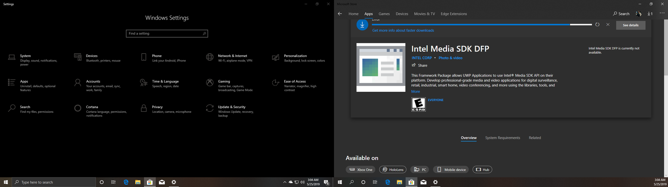Switch to the Store Devices tab
This screenshot has height=187, width=668.
[402, 14]
